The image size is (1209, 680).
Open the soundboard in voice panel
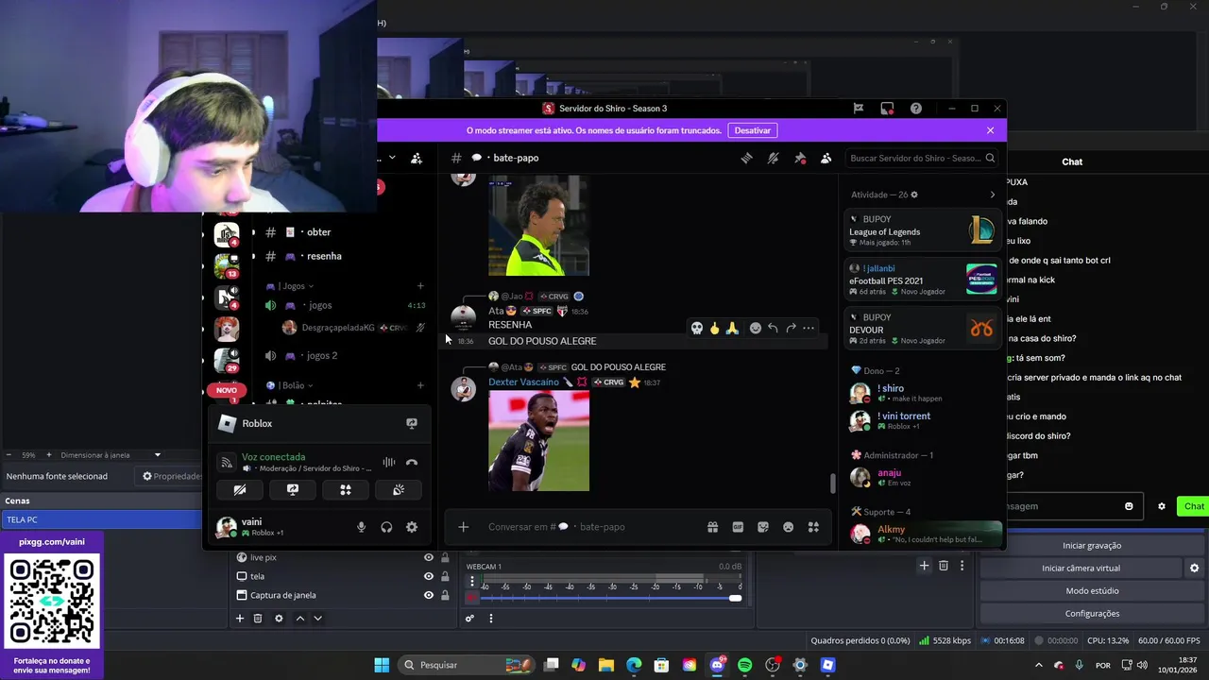pos(399,490)
